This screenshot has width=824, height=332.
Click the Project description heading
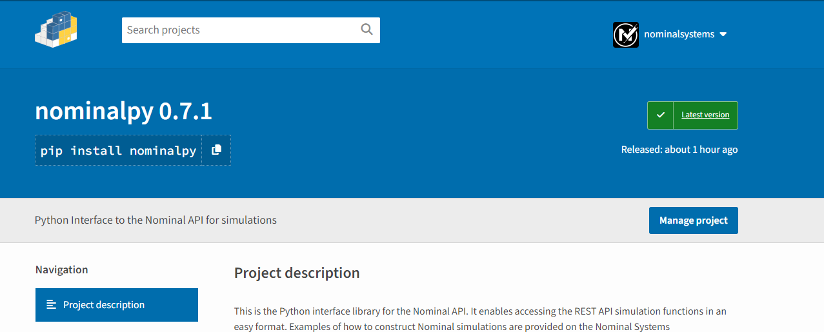[297, 273]
